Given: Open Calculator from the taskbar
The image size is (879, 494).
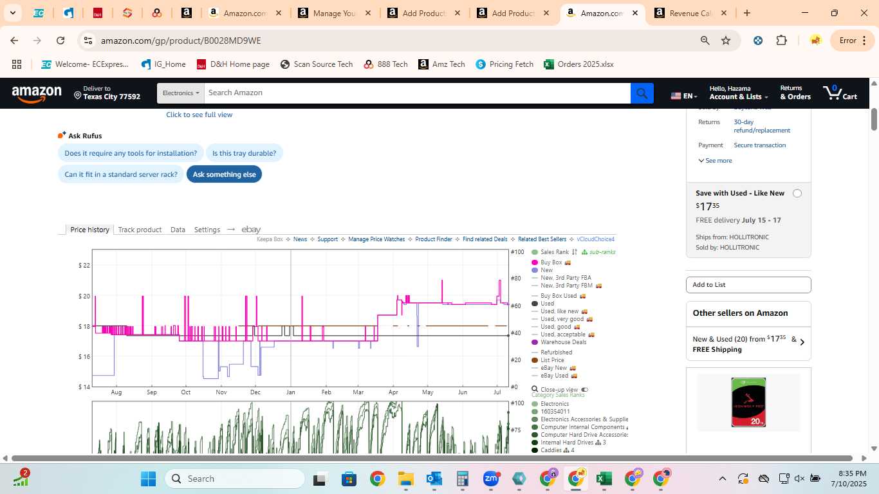Looking at the screenshot, I should pos(462,479).
